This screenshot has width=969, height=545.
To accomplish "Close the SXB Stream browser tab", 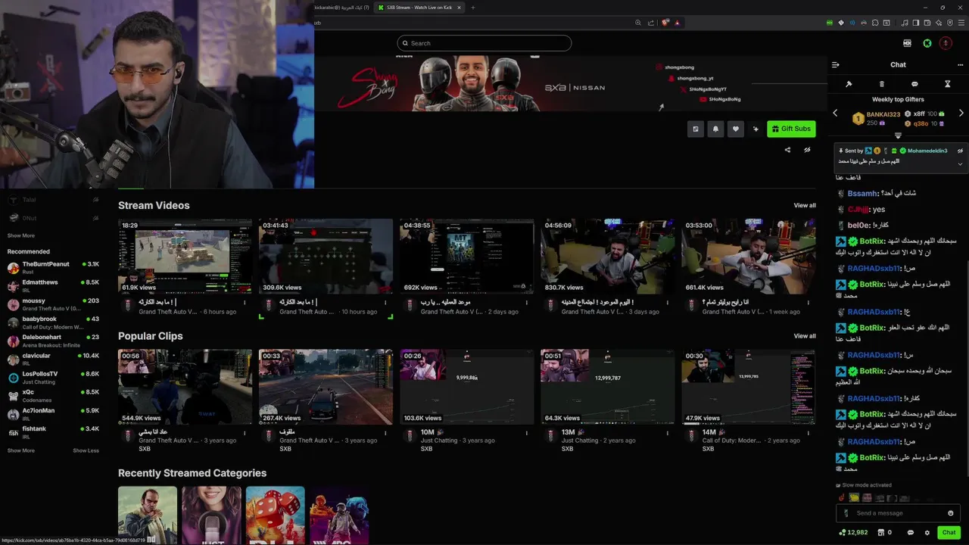I will (458, 8).
